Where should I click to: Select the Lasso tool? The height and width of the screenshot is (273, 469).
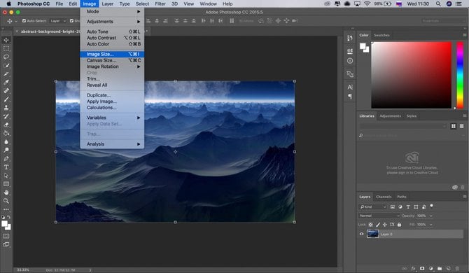[6, 57]
